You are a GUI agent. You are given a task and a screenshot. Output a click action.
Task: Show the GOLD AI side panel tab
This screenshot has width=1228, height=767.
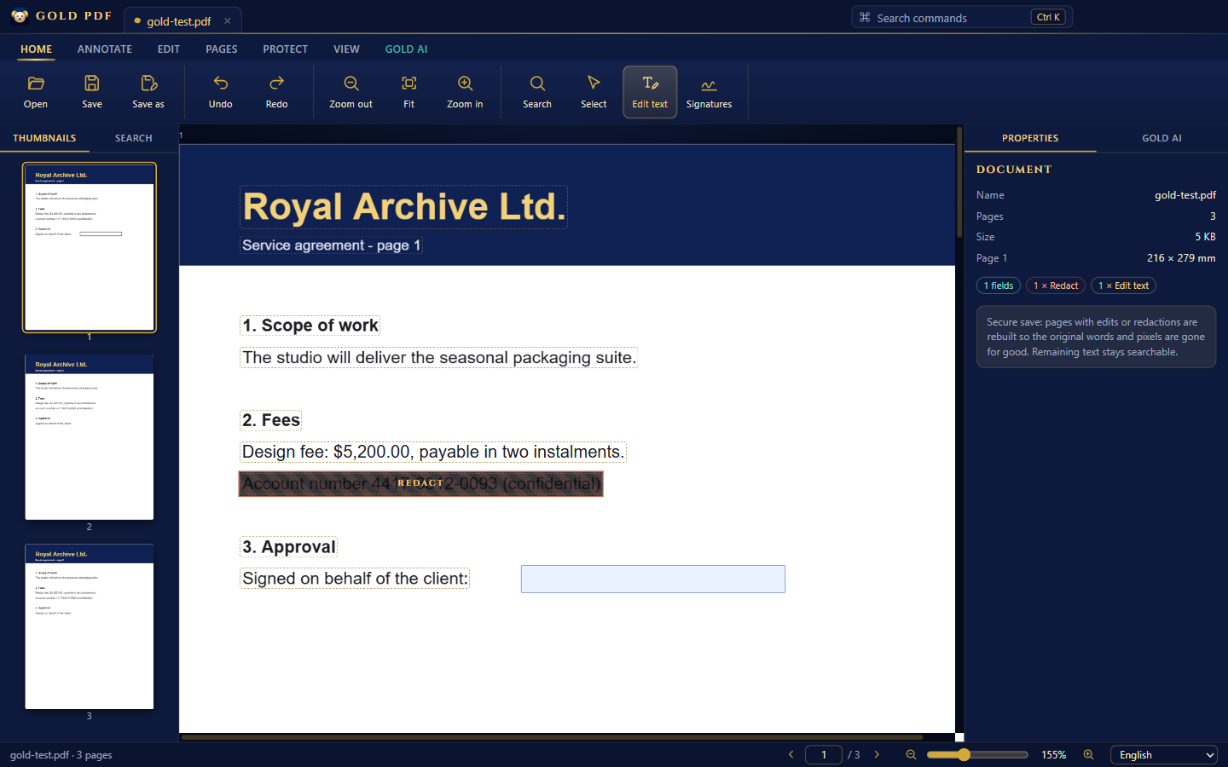pos(1161,138)
